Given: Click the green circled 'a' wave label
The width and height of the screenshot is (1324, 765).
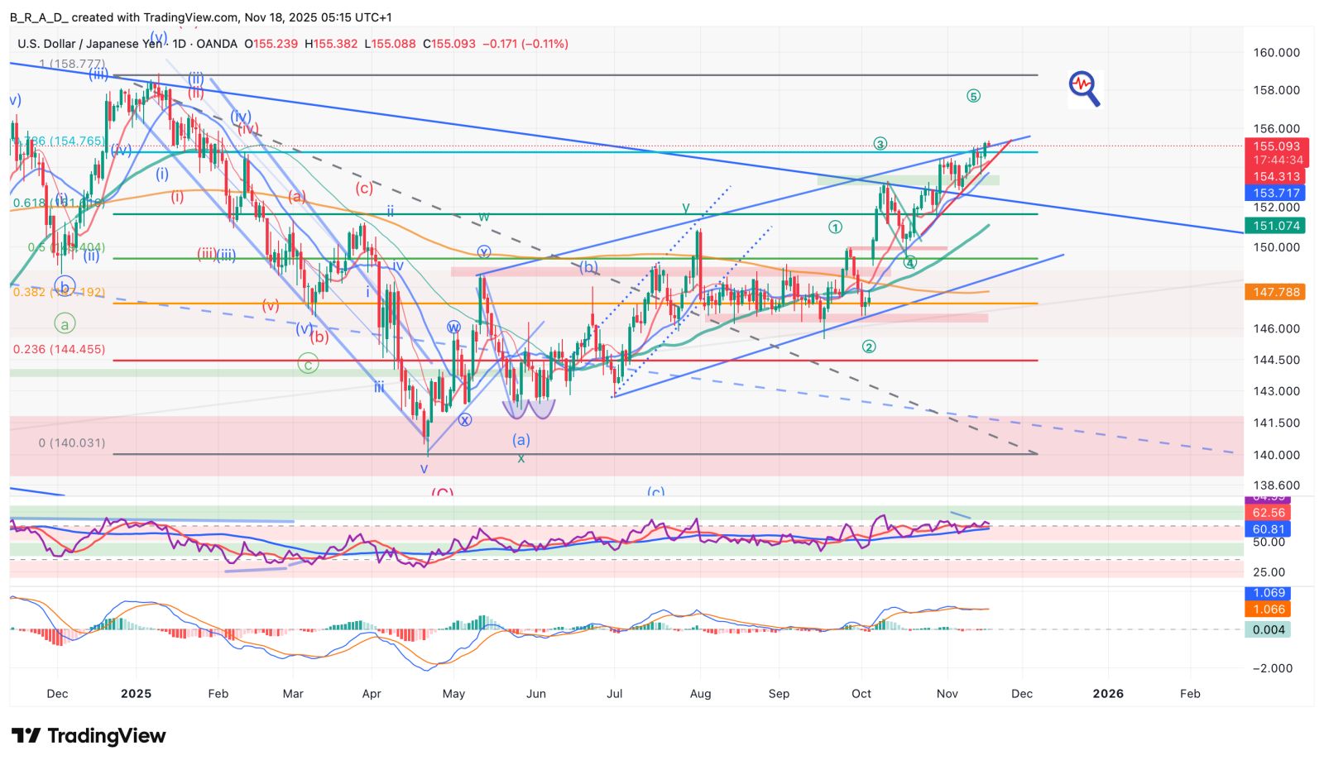Looking at the screenshot, I should [65, 324].
